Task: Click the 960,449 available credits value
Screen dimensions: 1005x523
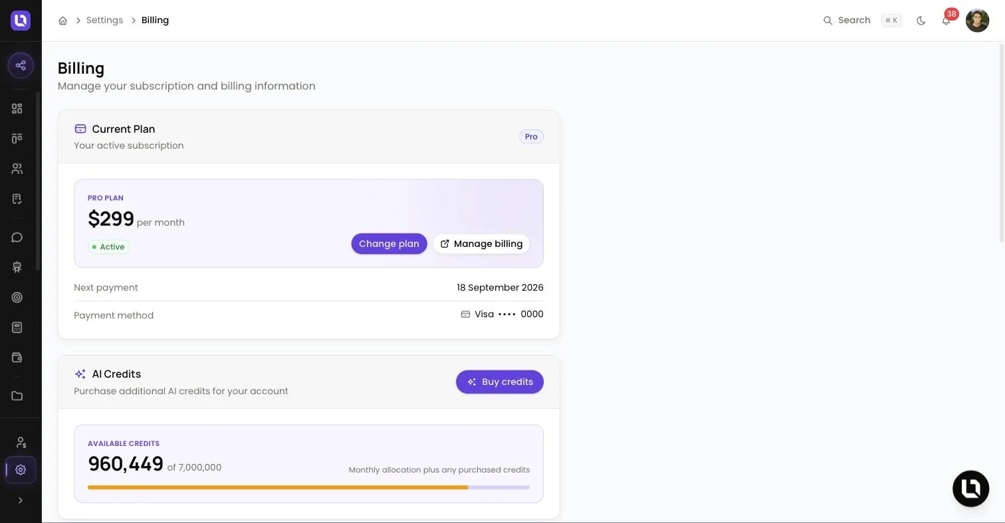Action: 126,464
